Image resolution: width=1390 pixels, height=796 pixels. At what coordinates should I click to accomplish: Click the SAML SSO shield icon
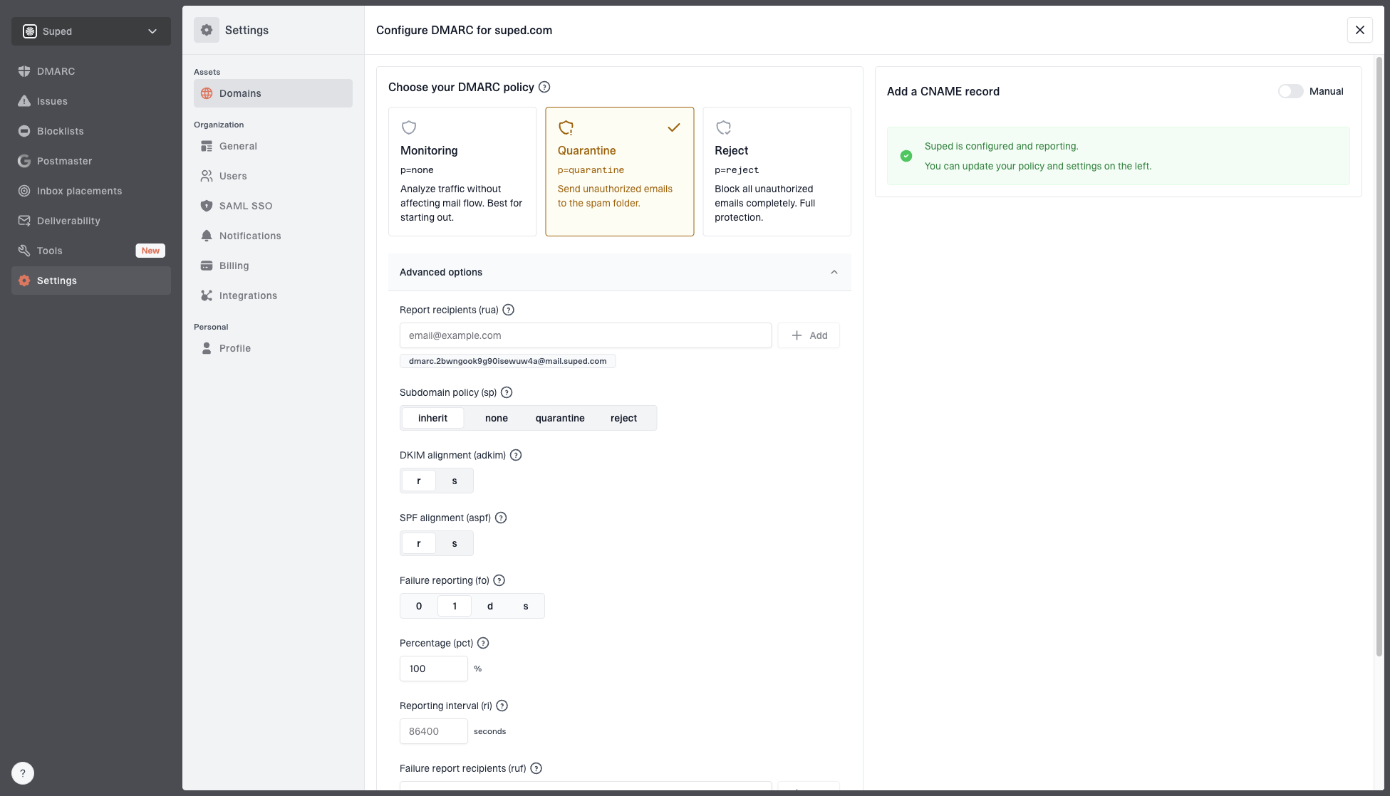coord(207,206)
